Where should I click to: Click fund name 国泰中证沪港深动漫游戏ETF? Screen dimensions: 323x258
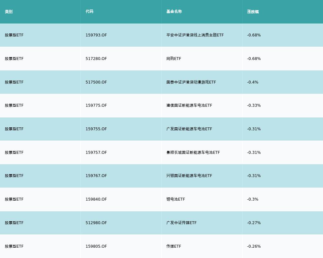191,82
